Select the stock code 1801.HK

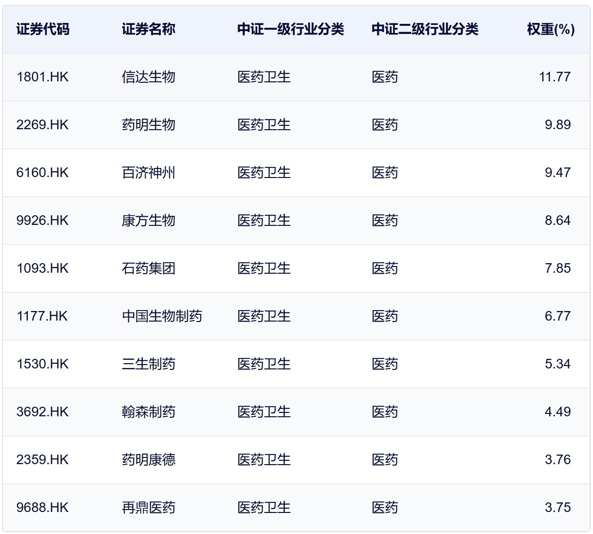point(42,77)
